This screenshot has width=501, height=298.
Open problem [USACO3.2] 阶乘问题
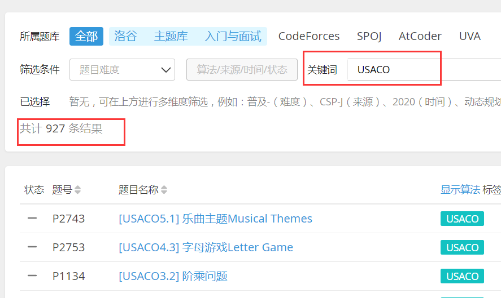[x=173, y=276]
